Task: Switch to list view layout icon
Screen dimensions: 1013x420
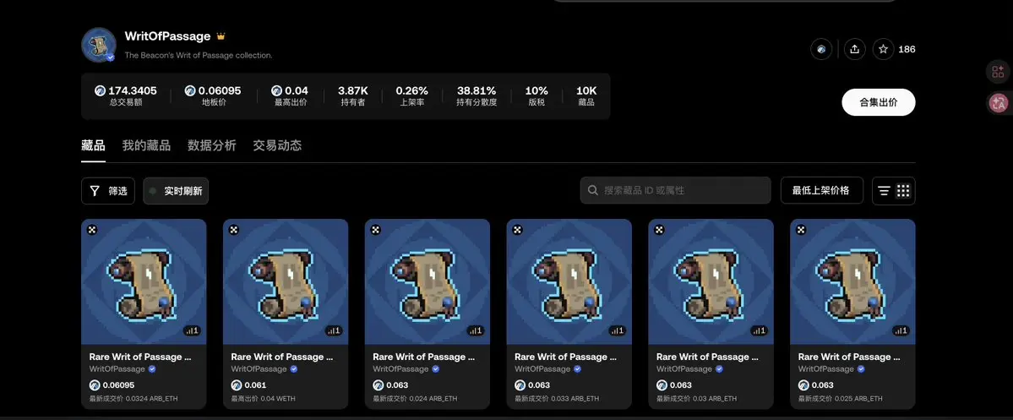Action: 884,191
